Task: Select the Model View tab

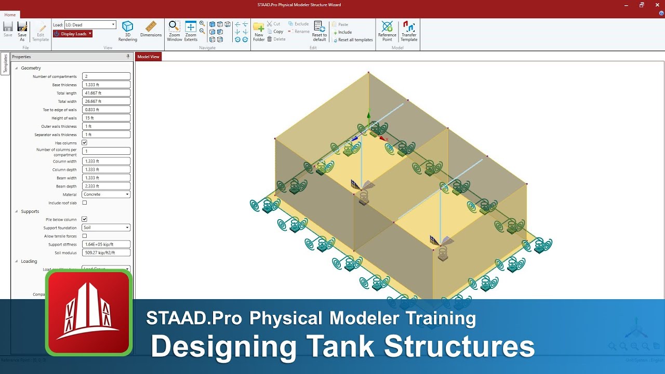Action: 148,57
